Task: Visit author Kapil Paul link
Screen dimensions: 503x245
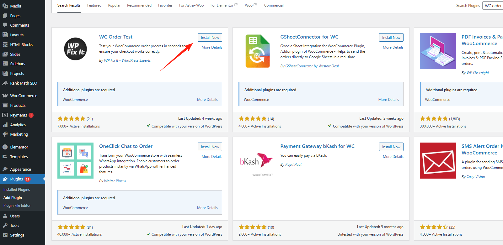Action: [x=293, y=164]
